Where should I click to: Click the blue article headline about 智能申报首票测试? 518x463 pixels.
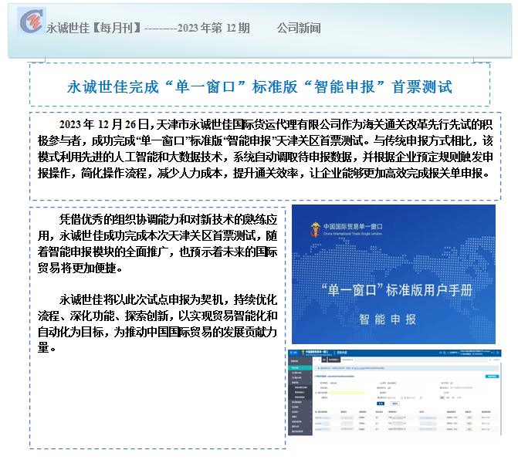pyautogui.click(x=259, y=86)
